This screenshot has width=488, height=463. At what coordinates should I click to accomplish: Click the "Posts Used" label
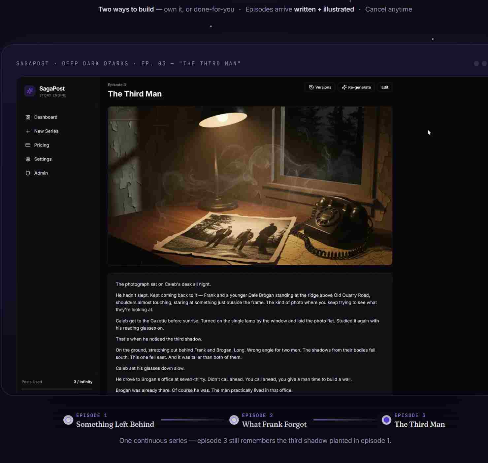32,382
